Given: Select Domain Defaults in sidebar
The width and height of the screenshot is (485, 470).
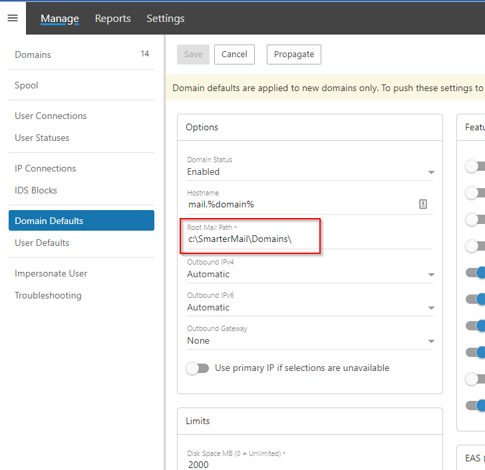Looking at the screenshot, I should (x=81, y=220).
